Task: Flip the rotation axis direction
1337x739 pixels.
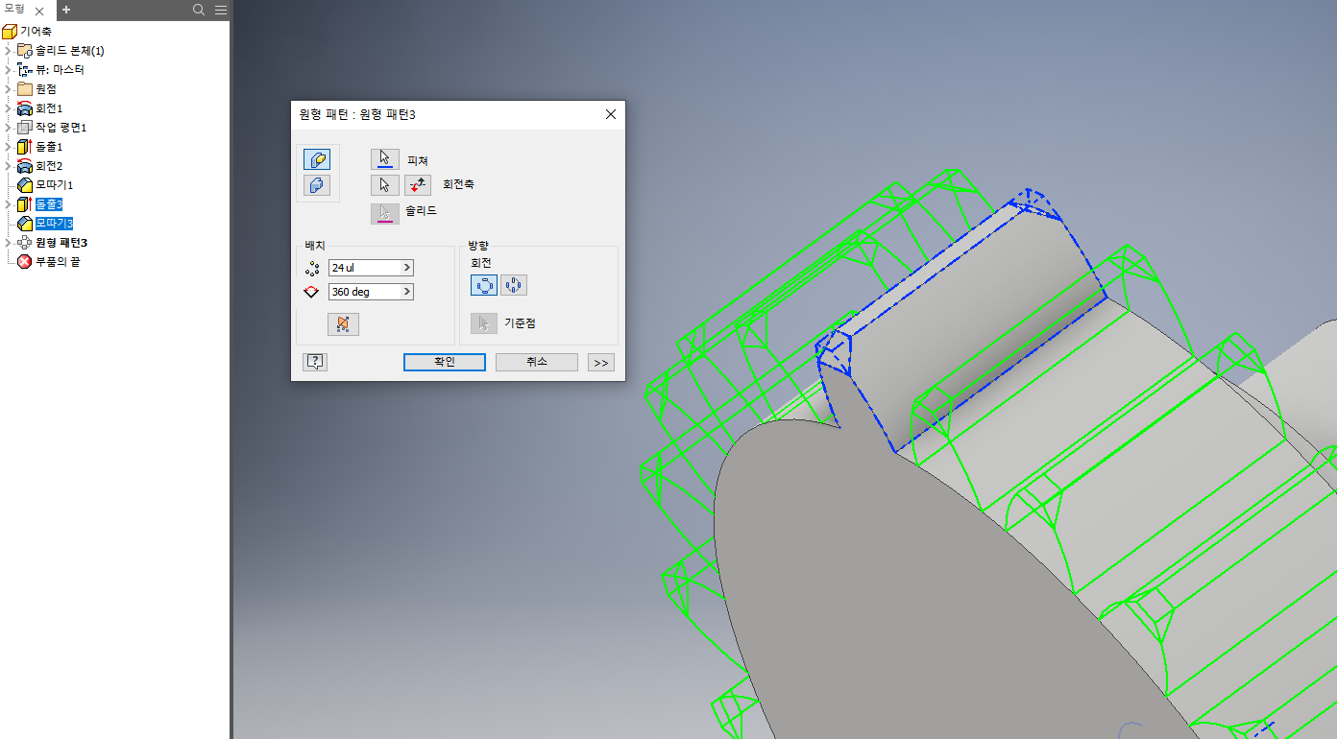Action: tap(418, 185)
